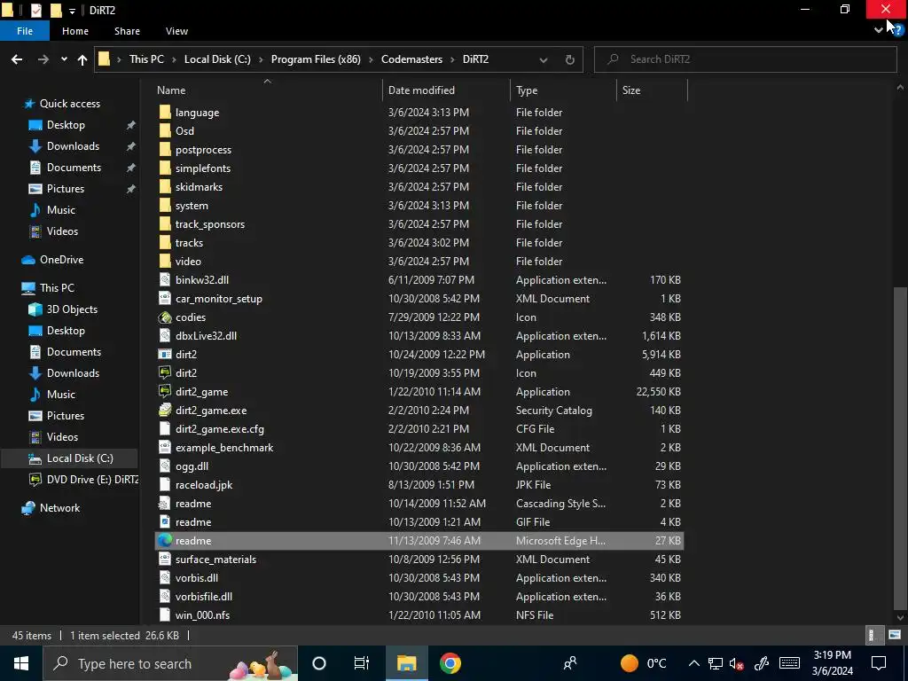Select the readme Microsoft Edge HTML file icon
Screen dimensions: 908x681
coord(165,540)
